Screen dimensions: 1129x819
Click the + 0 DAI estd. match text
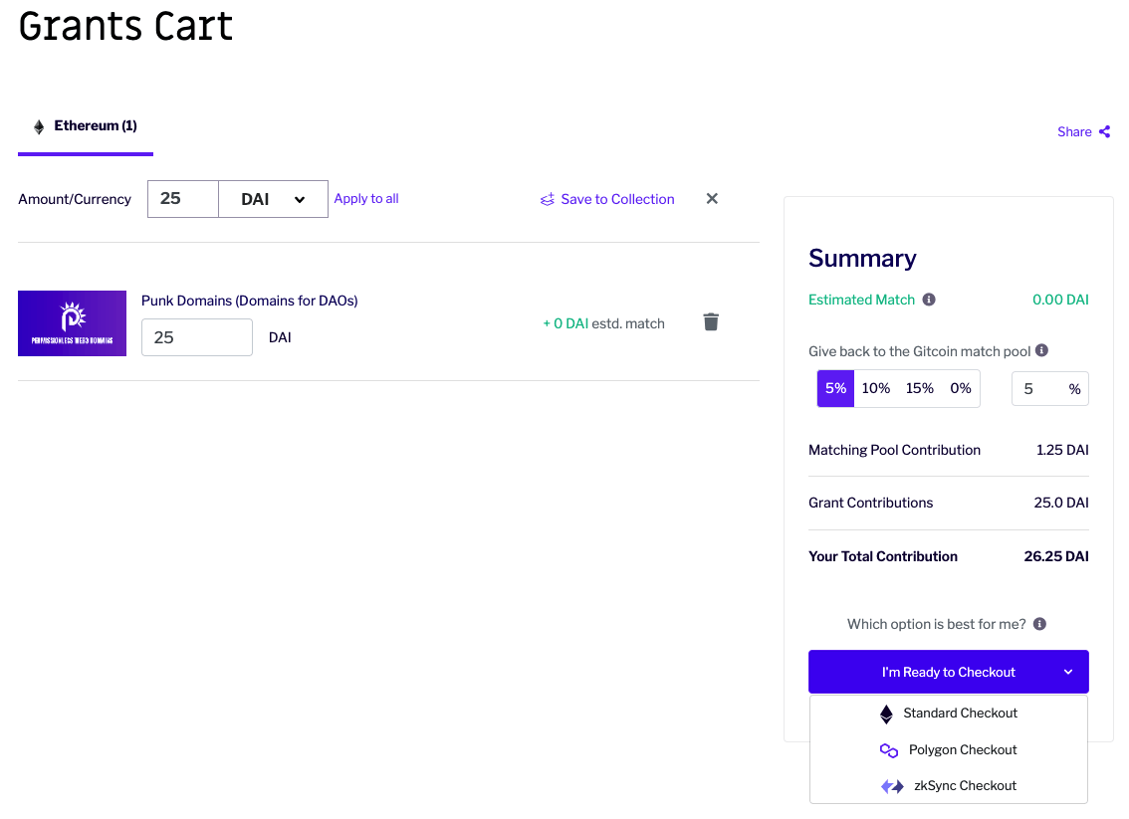[603, 323]
